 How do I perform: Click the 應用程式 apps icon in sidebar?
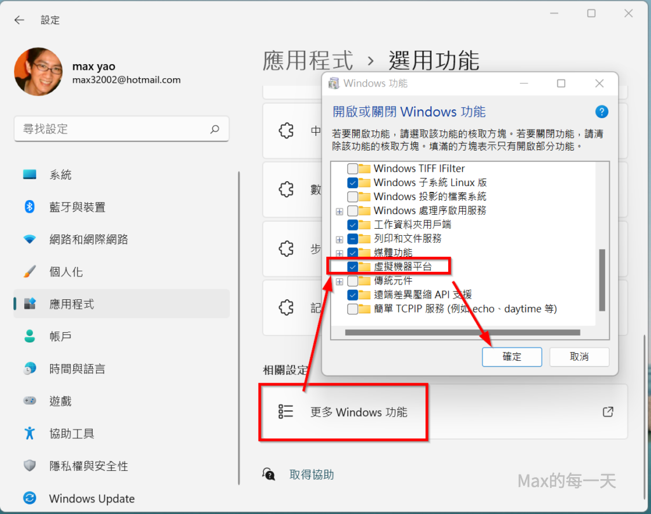[x=29, y=304]
